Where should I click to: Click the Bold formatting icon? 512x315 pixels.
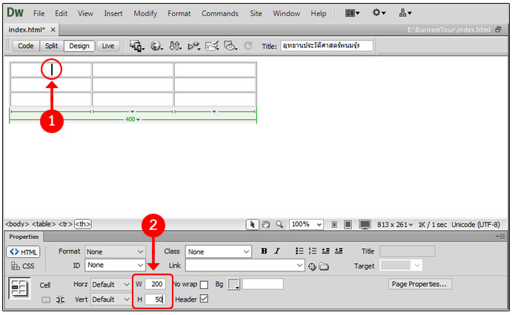tap(264, 251)
